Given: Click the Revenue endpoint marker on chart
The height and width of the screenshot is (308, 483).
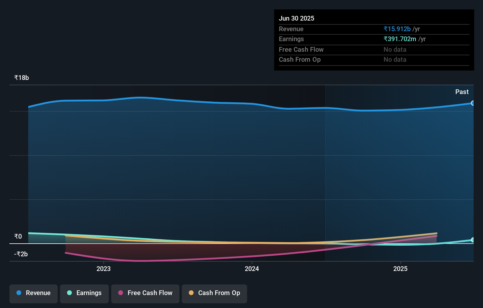Looking at the screenshot, I should tap(473, 103).
